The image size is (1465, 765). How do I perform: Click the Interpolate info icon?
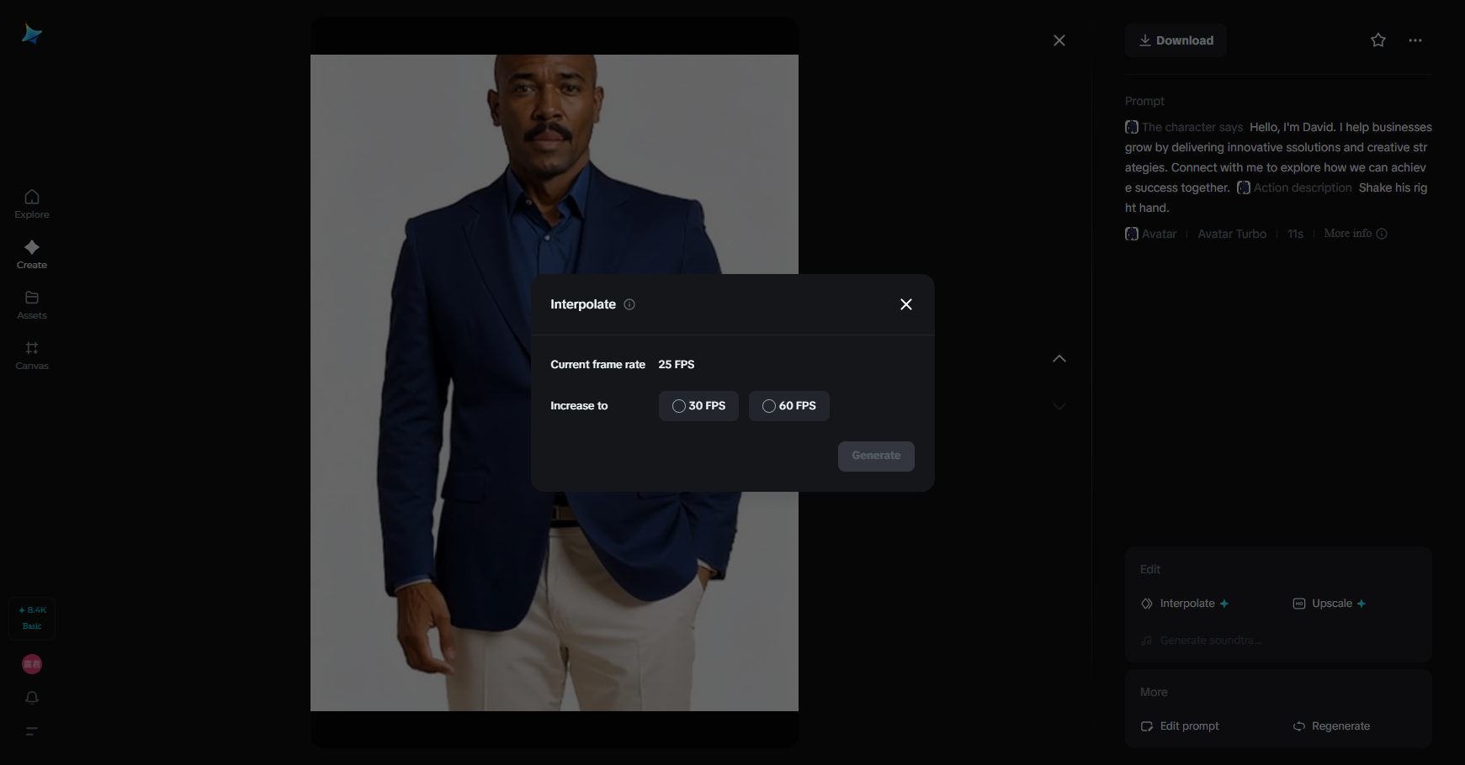(x=629, y=304)
